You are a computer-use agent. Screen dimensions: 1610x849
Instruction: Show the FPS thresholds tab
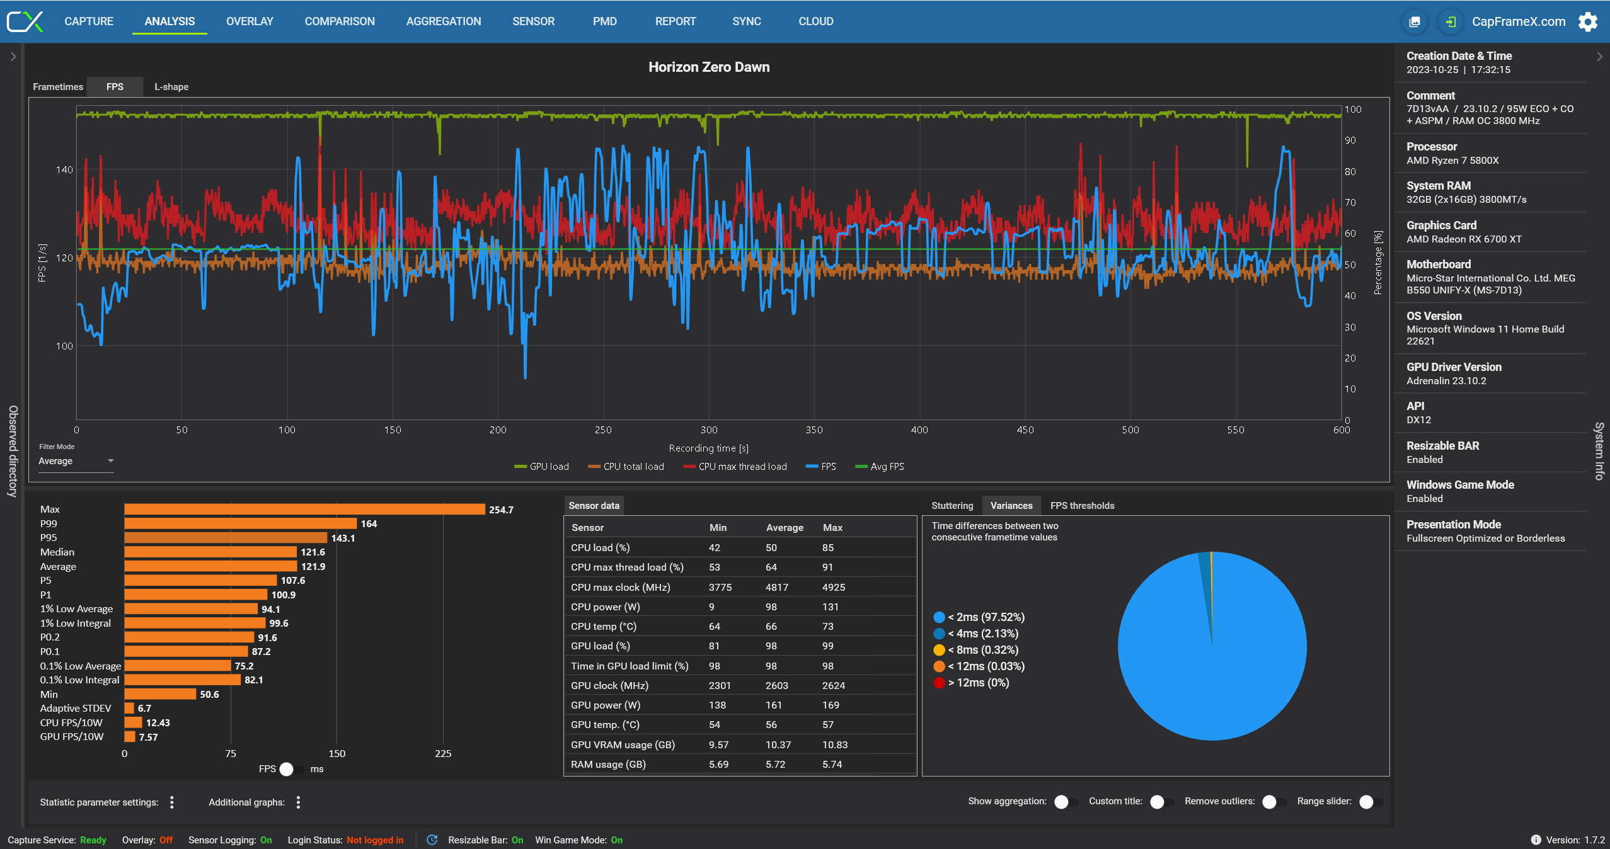tap(1082, 506)
